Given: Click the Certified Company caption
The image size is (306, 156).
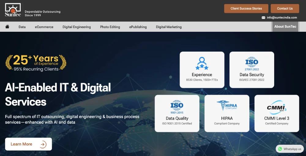Looking at the screenshot, I should point(277,123).
